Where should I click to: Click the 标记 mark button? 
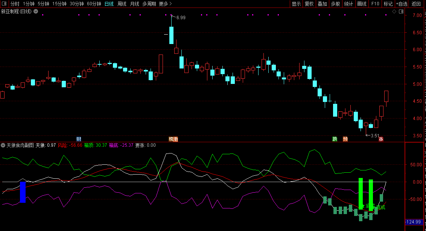coord(388,4)
